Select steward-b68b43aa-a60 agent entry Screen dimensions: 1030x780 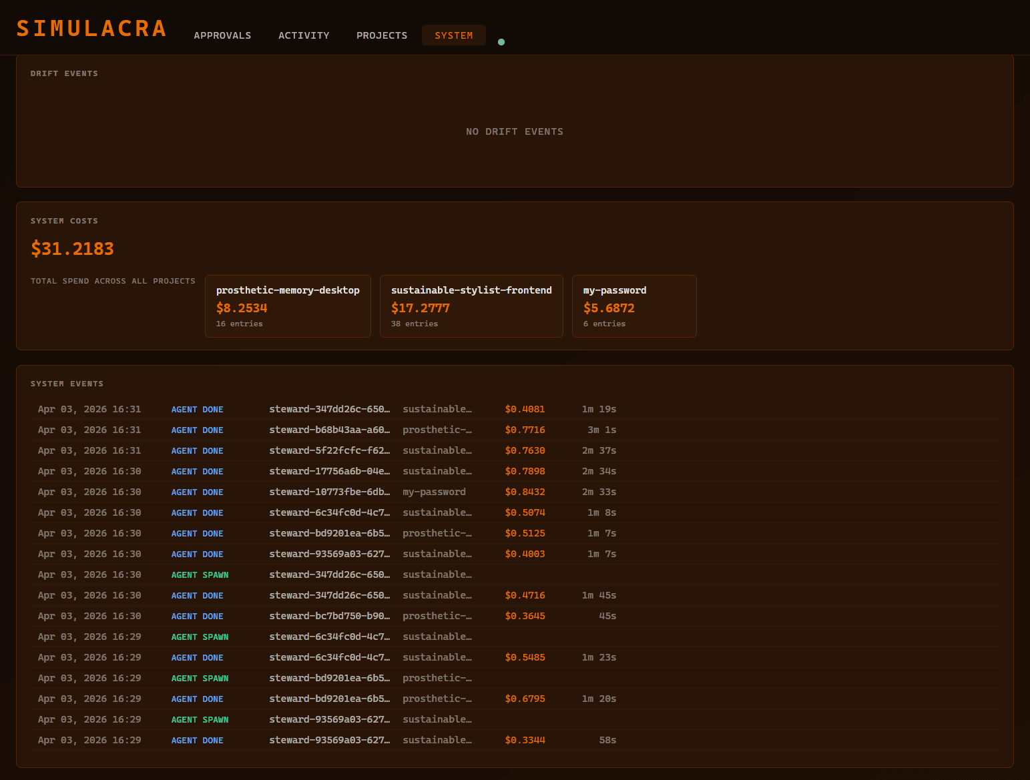pos(330,430)
